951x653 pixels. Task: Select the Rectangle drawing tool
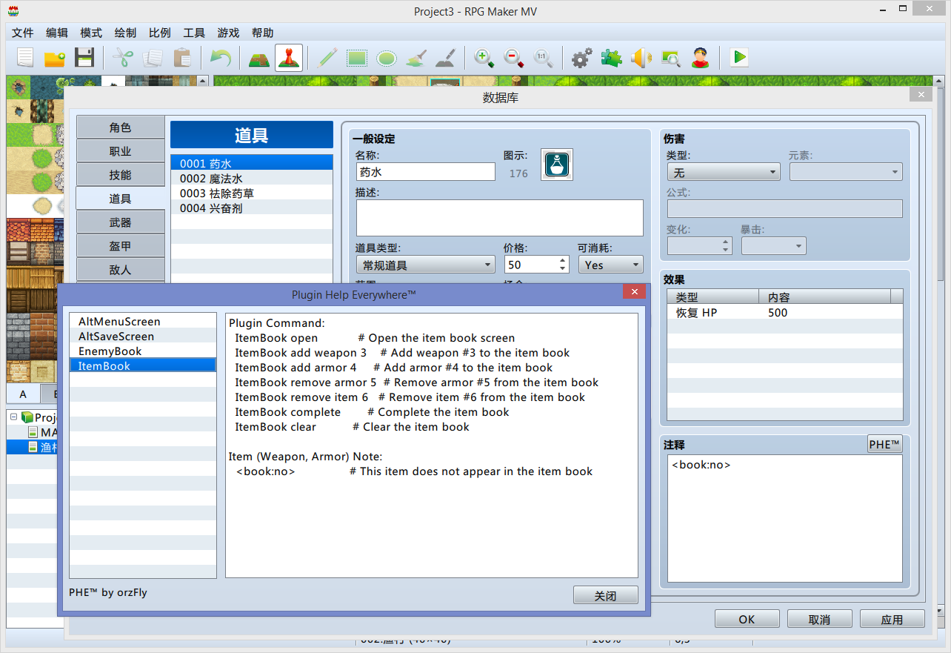tap(357, 58)
